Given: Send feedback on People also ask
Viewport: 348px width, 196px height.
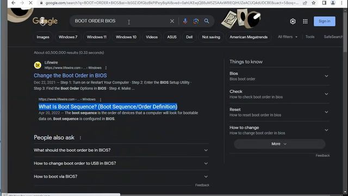Looking at the screenshot, I should click(x=202, y=185).
